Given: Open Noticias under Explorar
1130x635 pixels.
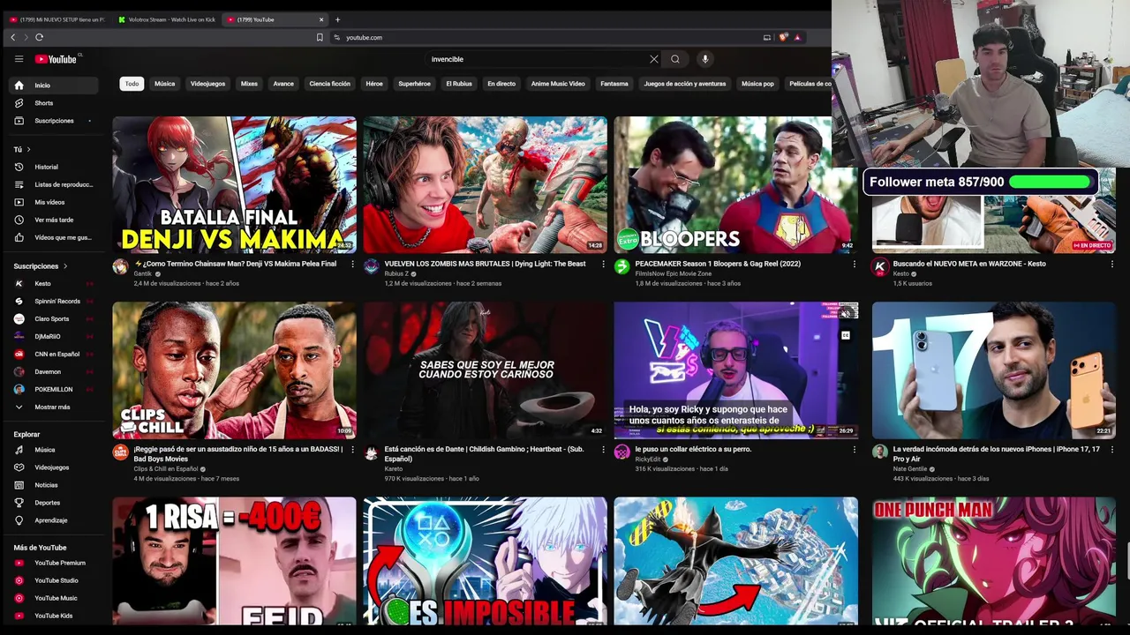Looking at the screenshot, I should tap(53, 485).
